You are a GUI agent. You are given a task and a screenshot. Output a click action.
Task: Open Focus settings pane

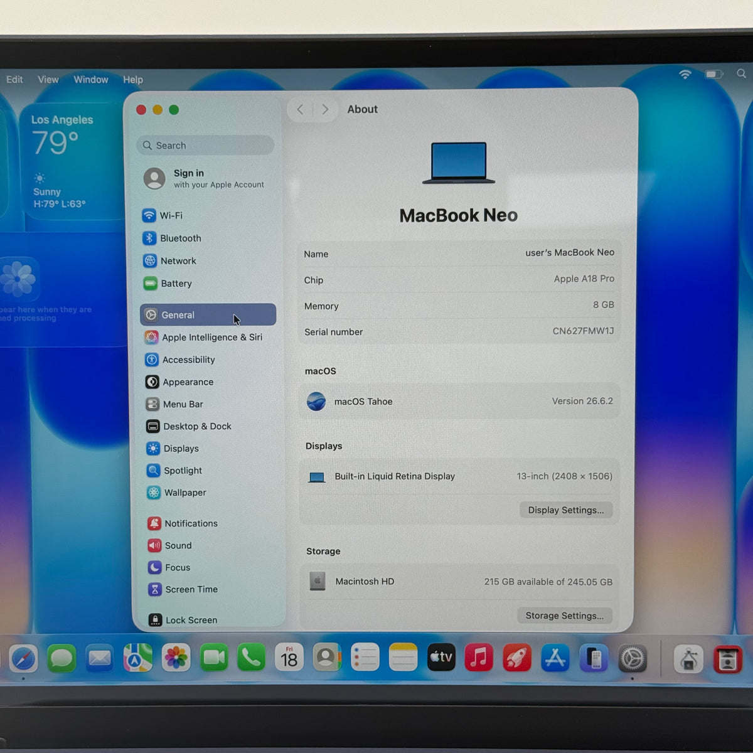[169, 567]
